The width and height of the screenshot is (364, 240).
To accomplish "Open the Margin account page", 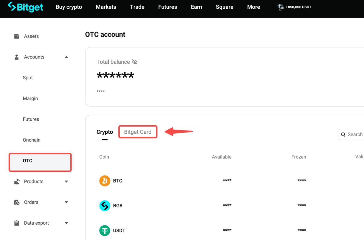I will 30,98.
